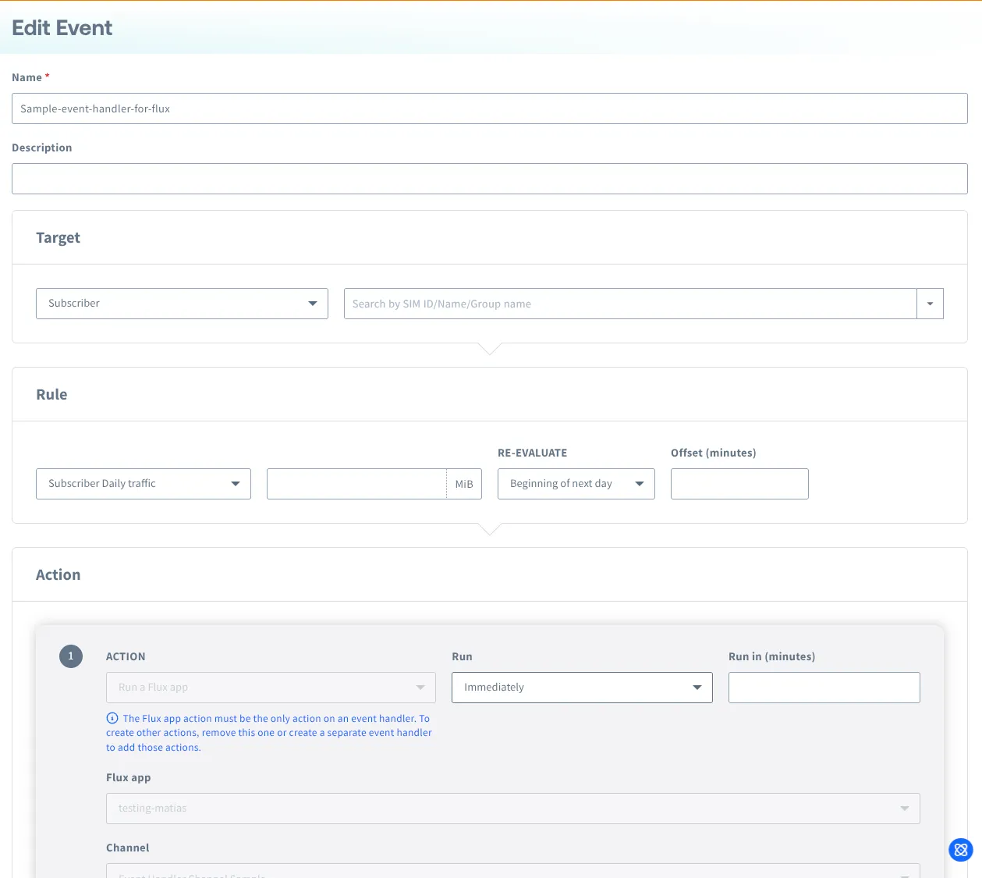Screen dimensions: 982x878
Task: Click the Description input field
Action: pos(490,179)
